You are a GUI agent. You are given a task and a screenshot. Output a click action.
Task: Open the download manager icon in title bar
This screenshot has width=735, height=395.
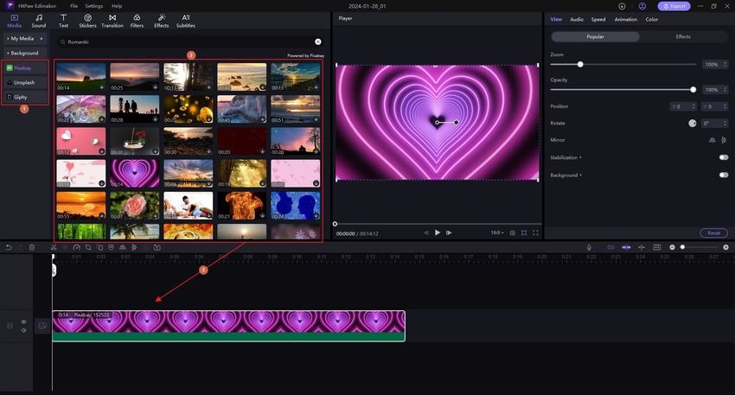coord(622,6)
